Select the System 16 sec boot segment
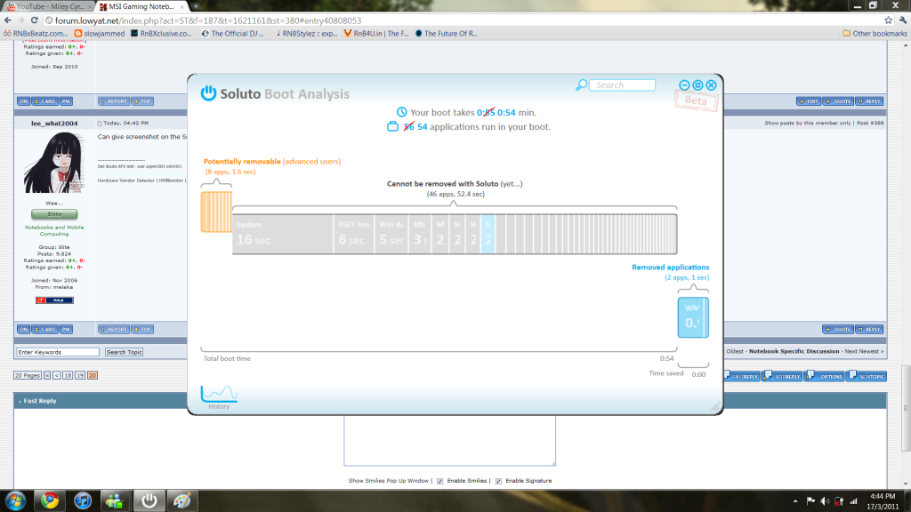 (x=282, y=234)
